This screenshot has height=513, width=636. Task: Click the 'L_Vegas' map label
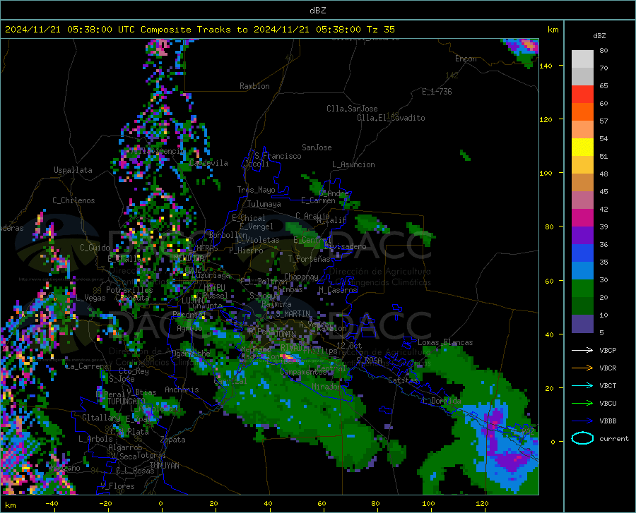[x=90, y=298]
